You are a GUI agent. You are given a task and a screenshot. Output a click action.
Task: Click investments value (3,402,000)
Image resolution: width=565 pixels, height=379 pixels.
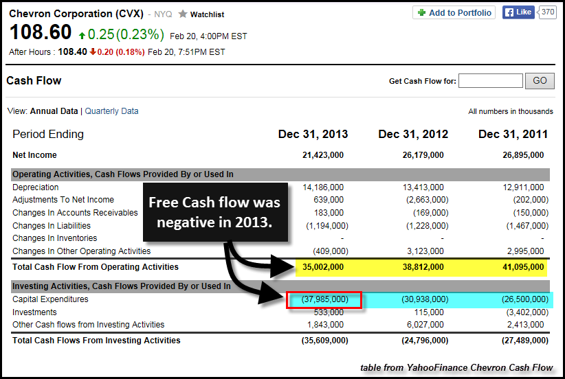(527, 312)
